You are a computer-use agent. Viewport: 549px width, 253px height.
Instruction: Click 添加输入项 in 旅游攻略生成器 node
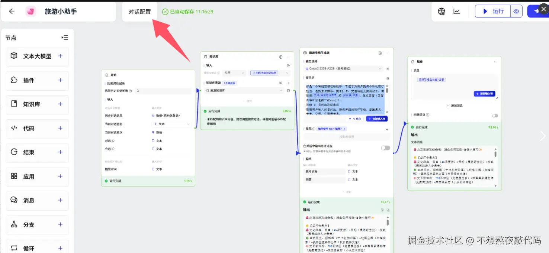click(377, 119)
